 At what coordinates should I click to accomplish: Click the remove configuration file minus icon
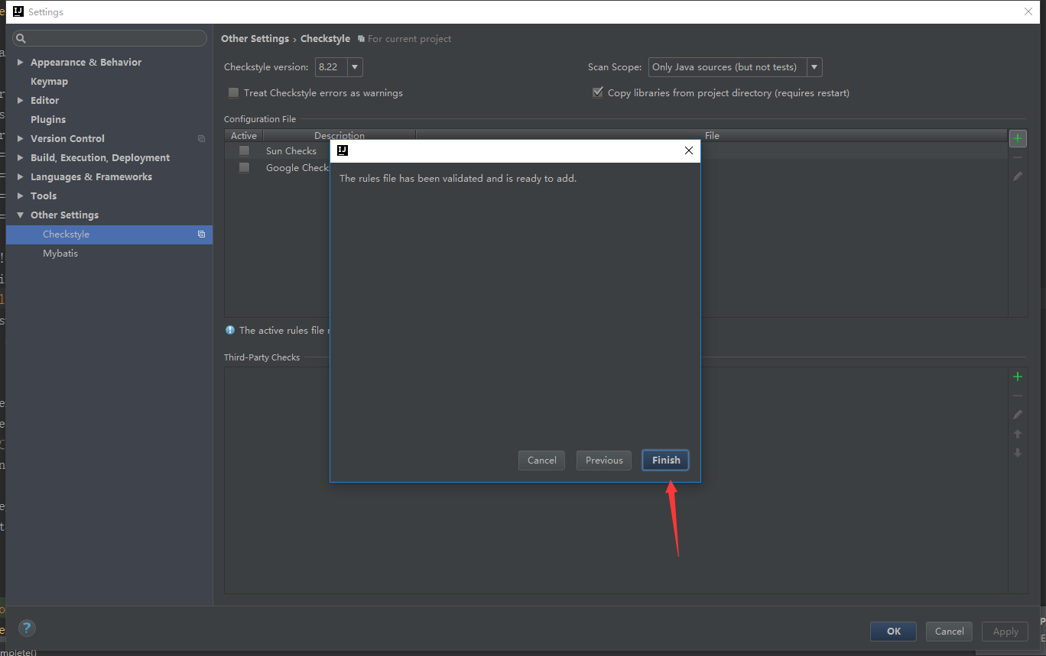tap(1018, 157)
